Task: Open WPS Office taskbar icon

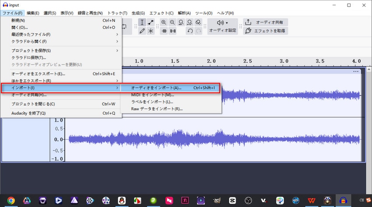Action: [x=312, y=200]
